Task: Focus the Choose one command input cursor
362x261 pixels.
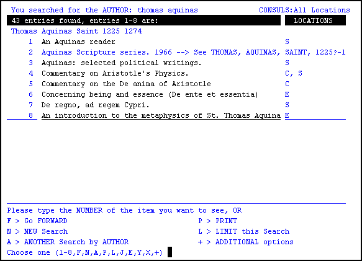Action: (x=170, y=252)
